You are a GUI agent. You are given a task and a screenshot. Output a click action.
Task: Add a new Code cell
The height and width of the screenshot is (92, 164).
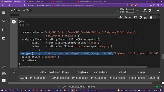[15, 10]
